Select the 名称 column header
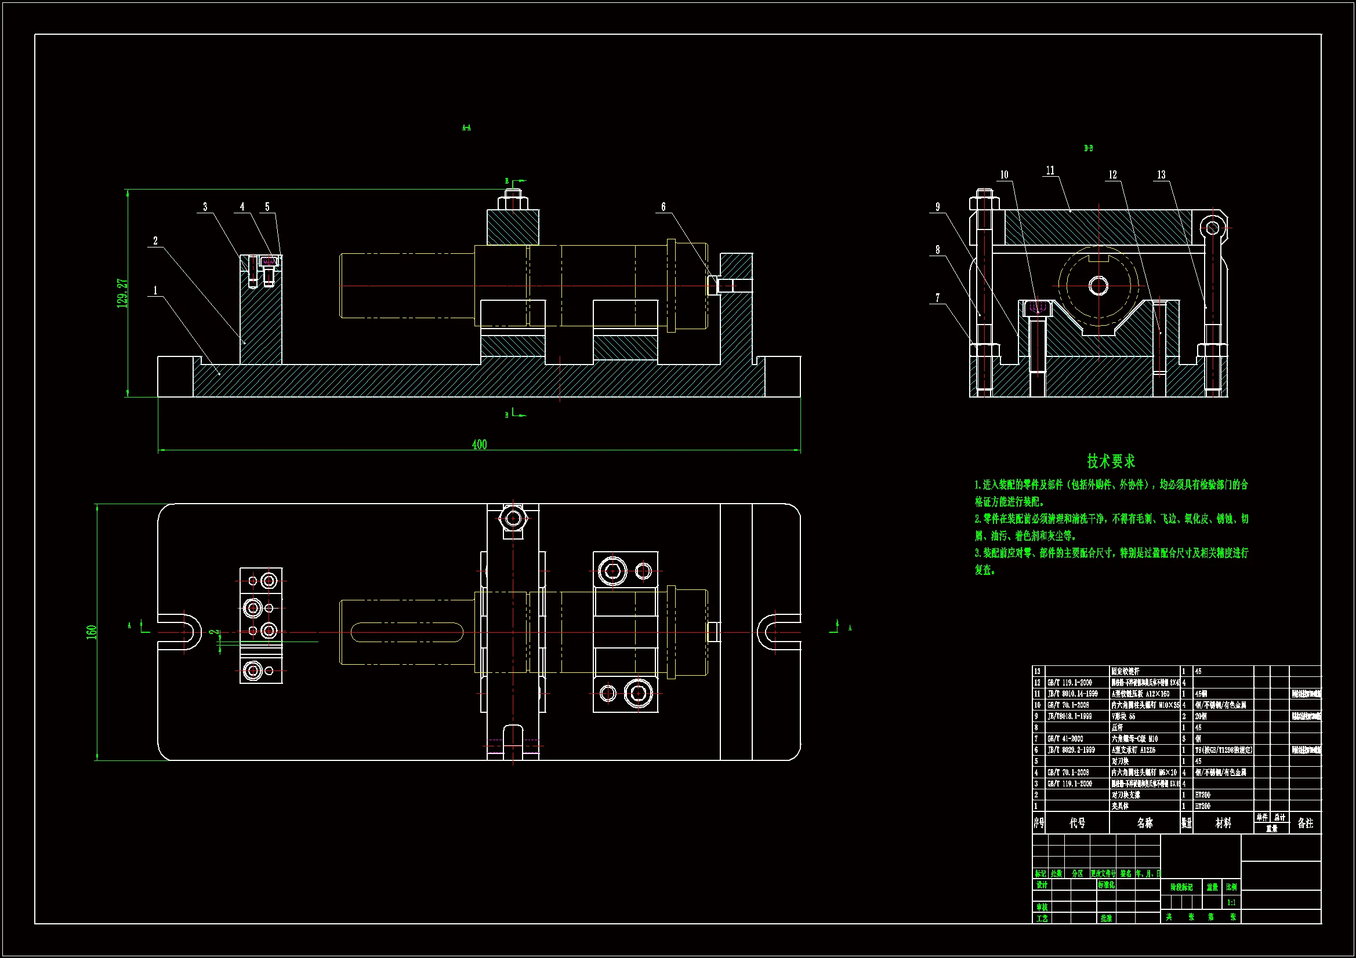This screenshot has width=1356, height=958. click(x=1144, y=823)
